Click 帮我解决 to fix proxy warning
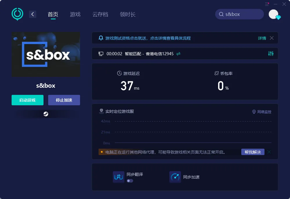 coord(253,152)
